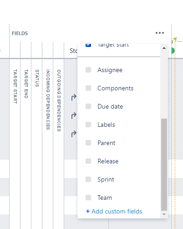The width and height of the screenshot is (183, 229).
Task: Open the Fields three-dot more menu
Action: 160,33
